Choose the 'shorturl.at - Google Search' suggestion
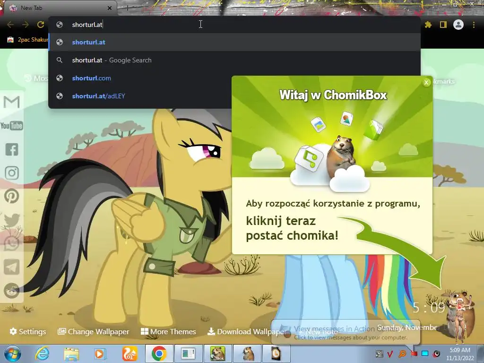The width and height of the screenshot is (484, 363). pos(234,60)
